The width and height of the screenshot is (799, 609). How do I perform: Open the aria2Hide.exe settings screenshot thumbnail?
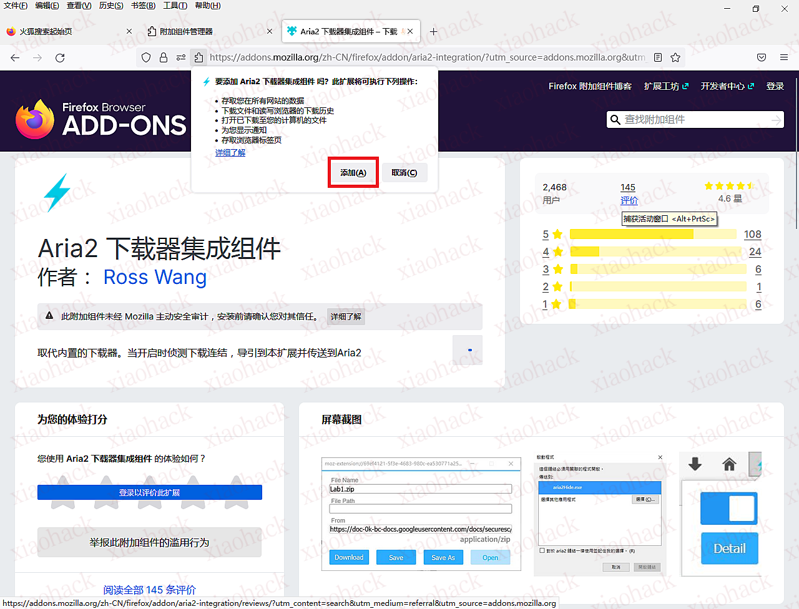[600, 514]
